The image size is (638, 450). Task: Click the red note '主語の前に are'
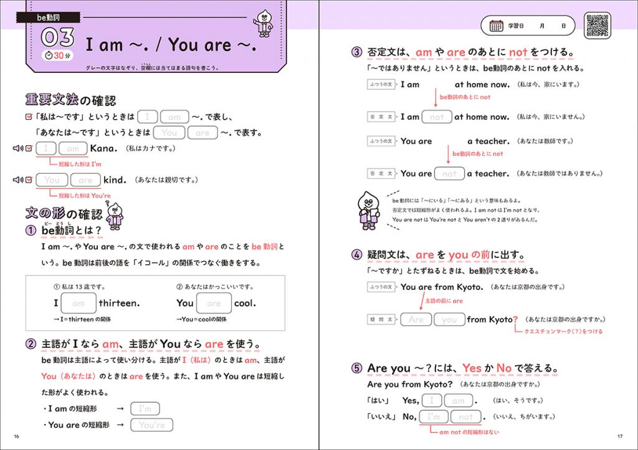tap(444, 301)
